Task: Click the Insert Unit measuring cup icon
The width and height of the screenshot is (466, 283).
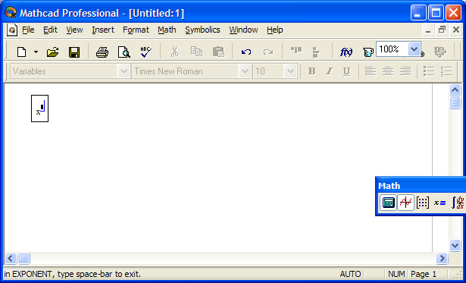Action: 368,52
